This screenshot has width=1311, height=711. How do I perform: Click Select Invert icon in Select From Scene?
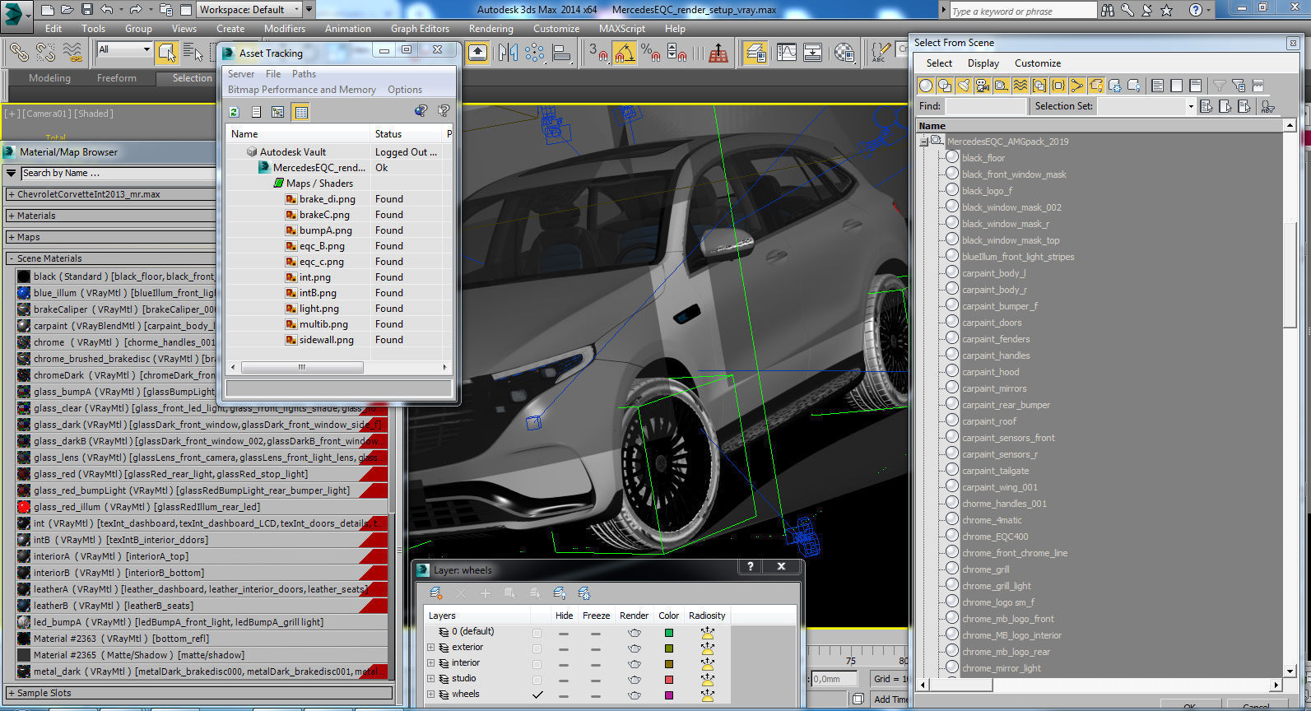(x=1195, y=85)
